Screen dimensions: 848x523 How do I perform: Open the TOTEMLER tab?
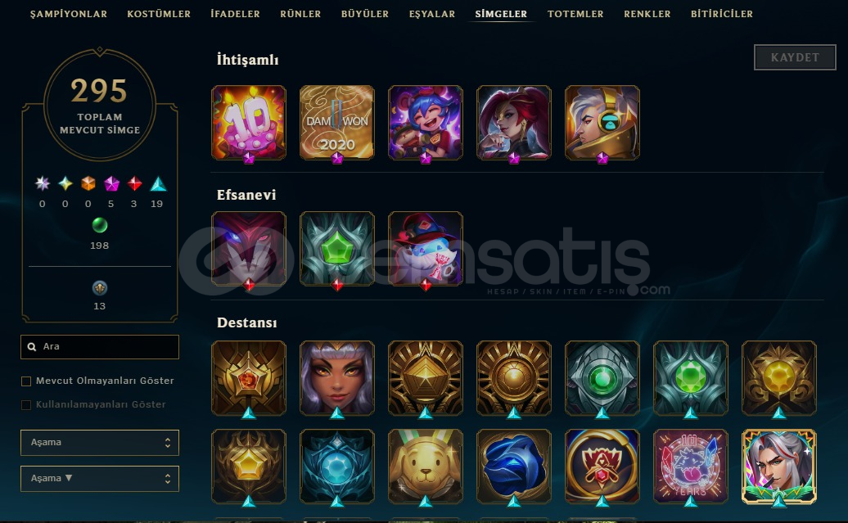point(575,14)
